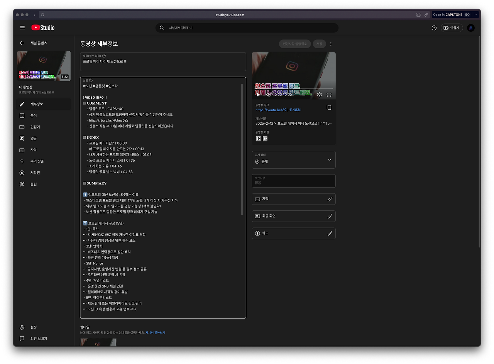Screen dimensions: 494x364
Task: Click the browser address bar studio.youtube.com
Action: coord(230,15)
